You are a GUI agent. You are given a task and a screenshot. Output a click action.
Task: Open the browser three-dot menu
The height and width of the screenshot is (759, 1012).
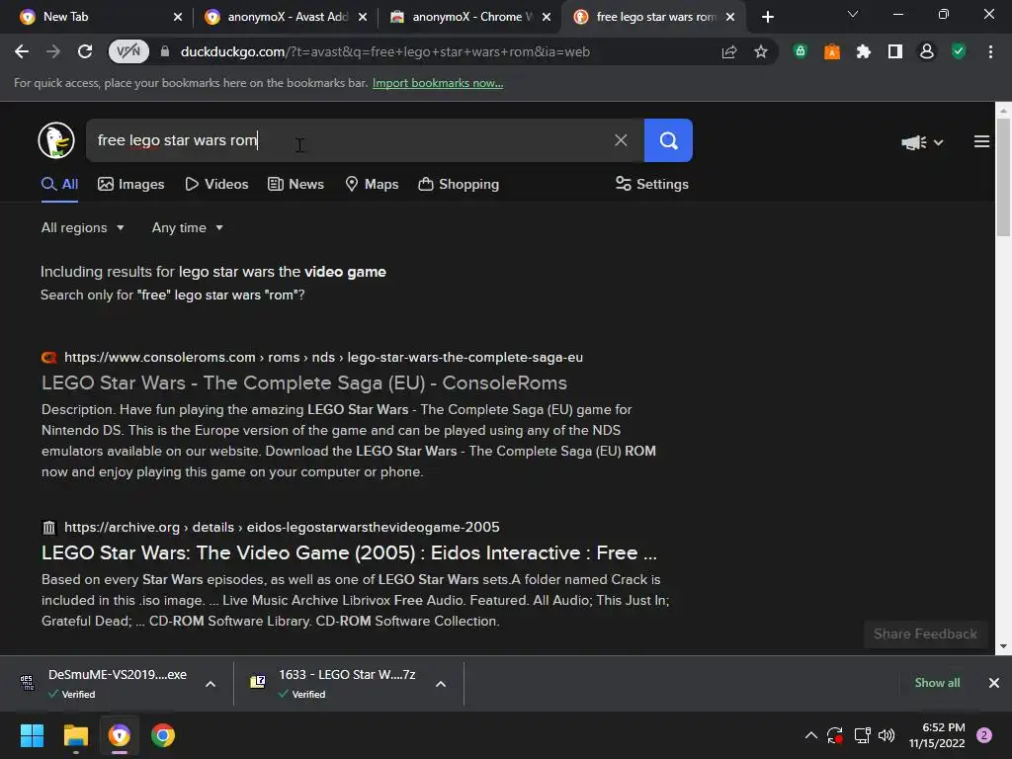click(990, 51)
